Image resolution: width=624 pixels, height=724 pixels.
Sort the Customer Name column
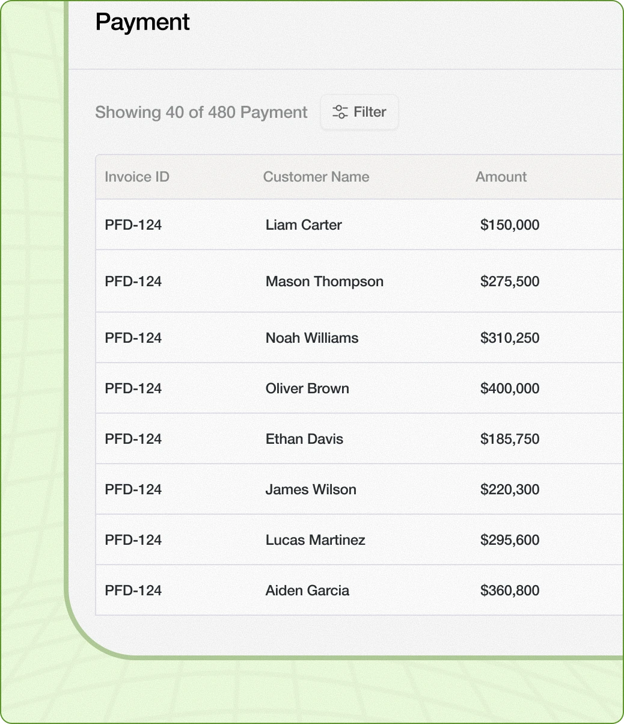316,177
